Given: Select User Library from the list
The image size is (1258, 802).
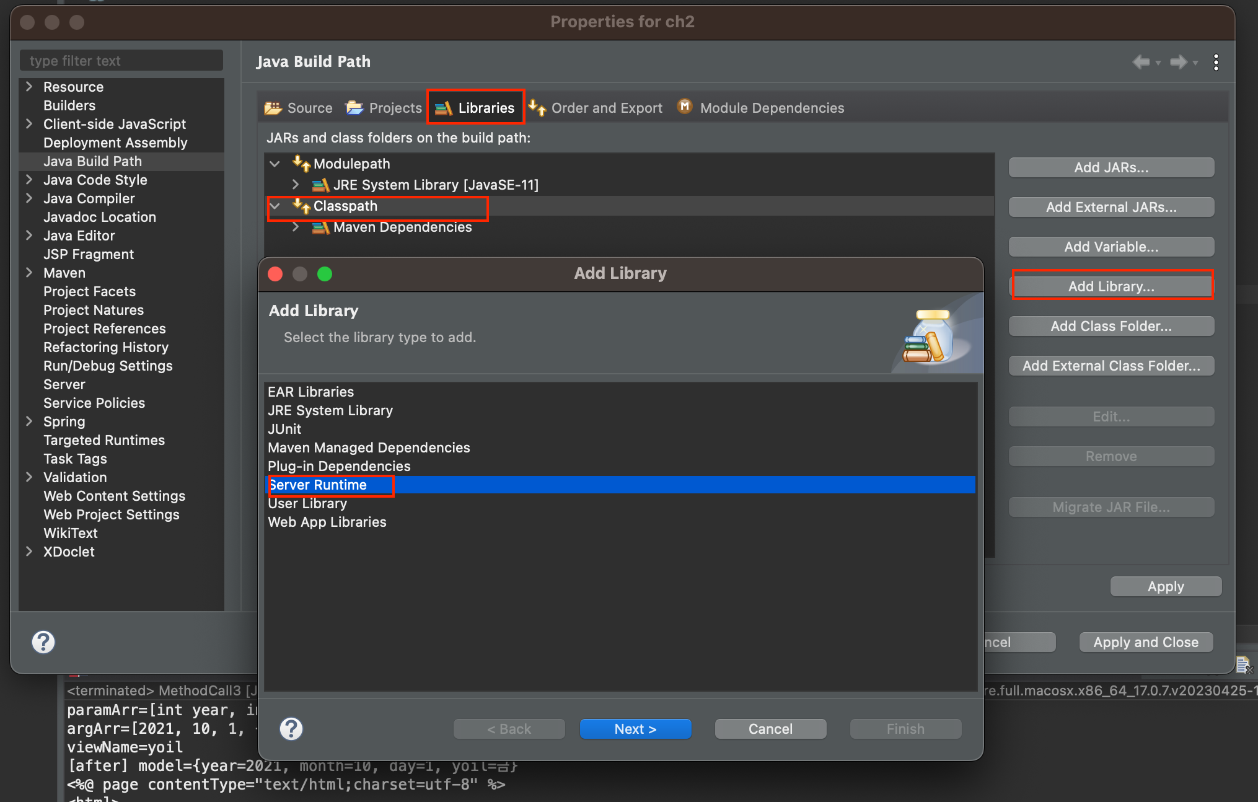Looking at the screenshot, I should pos(307,504).
